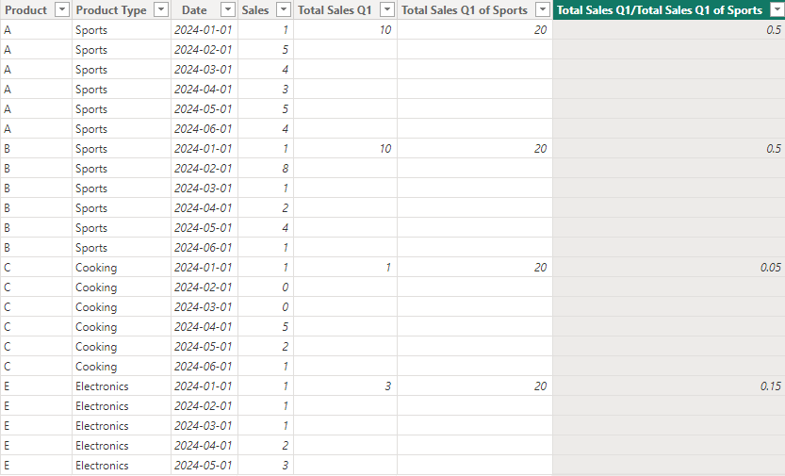Click product A cell dated 2024-03-01
This screenshot has height=476, width=785.
[x=36, y=69]
